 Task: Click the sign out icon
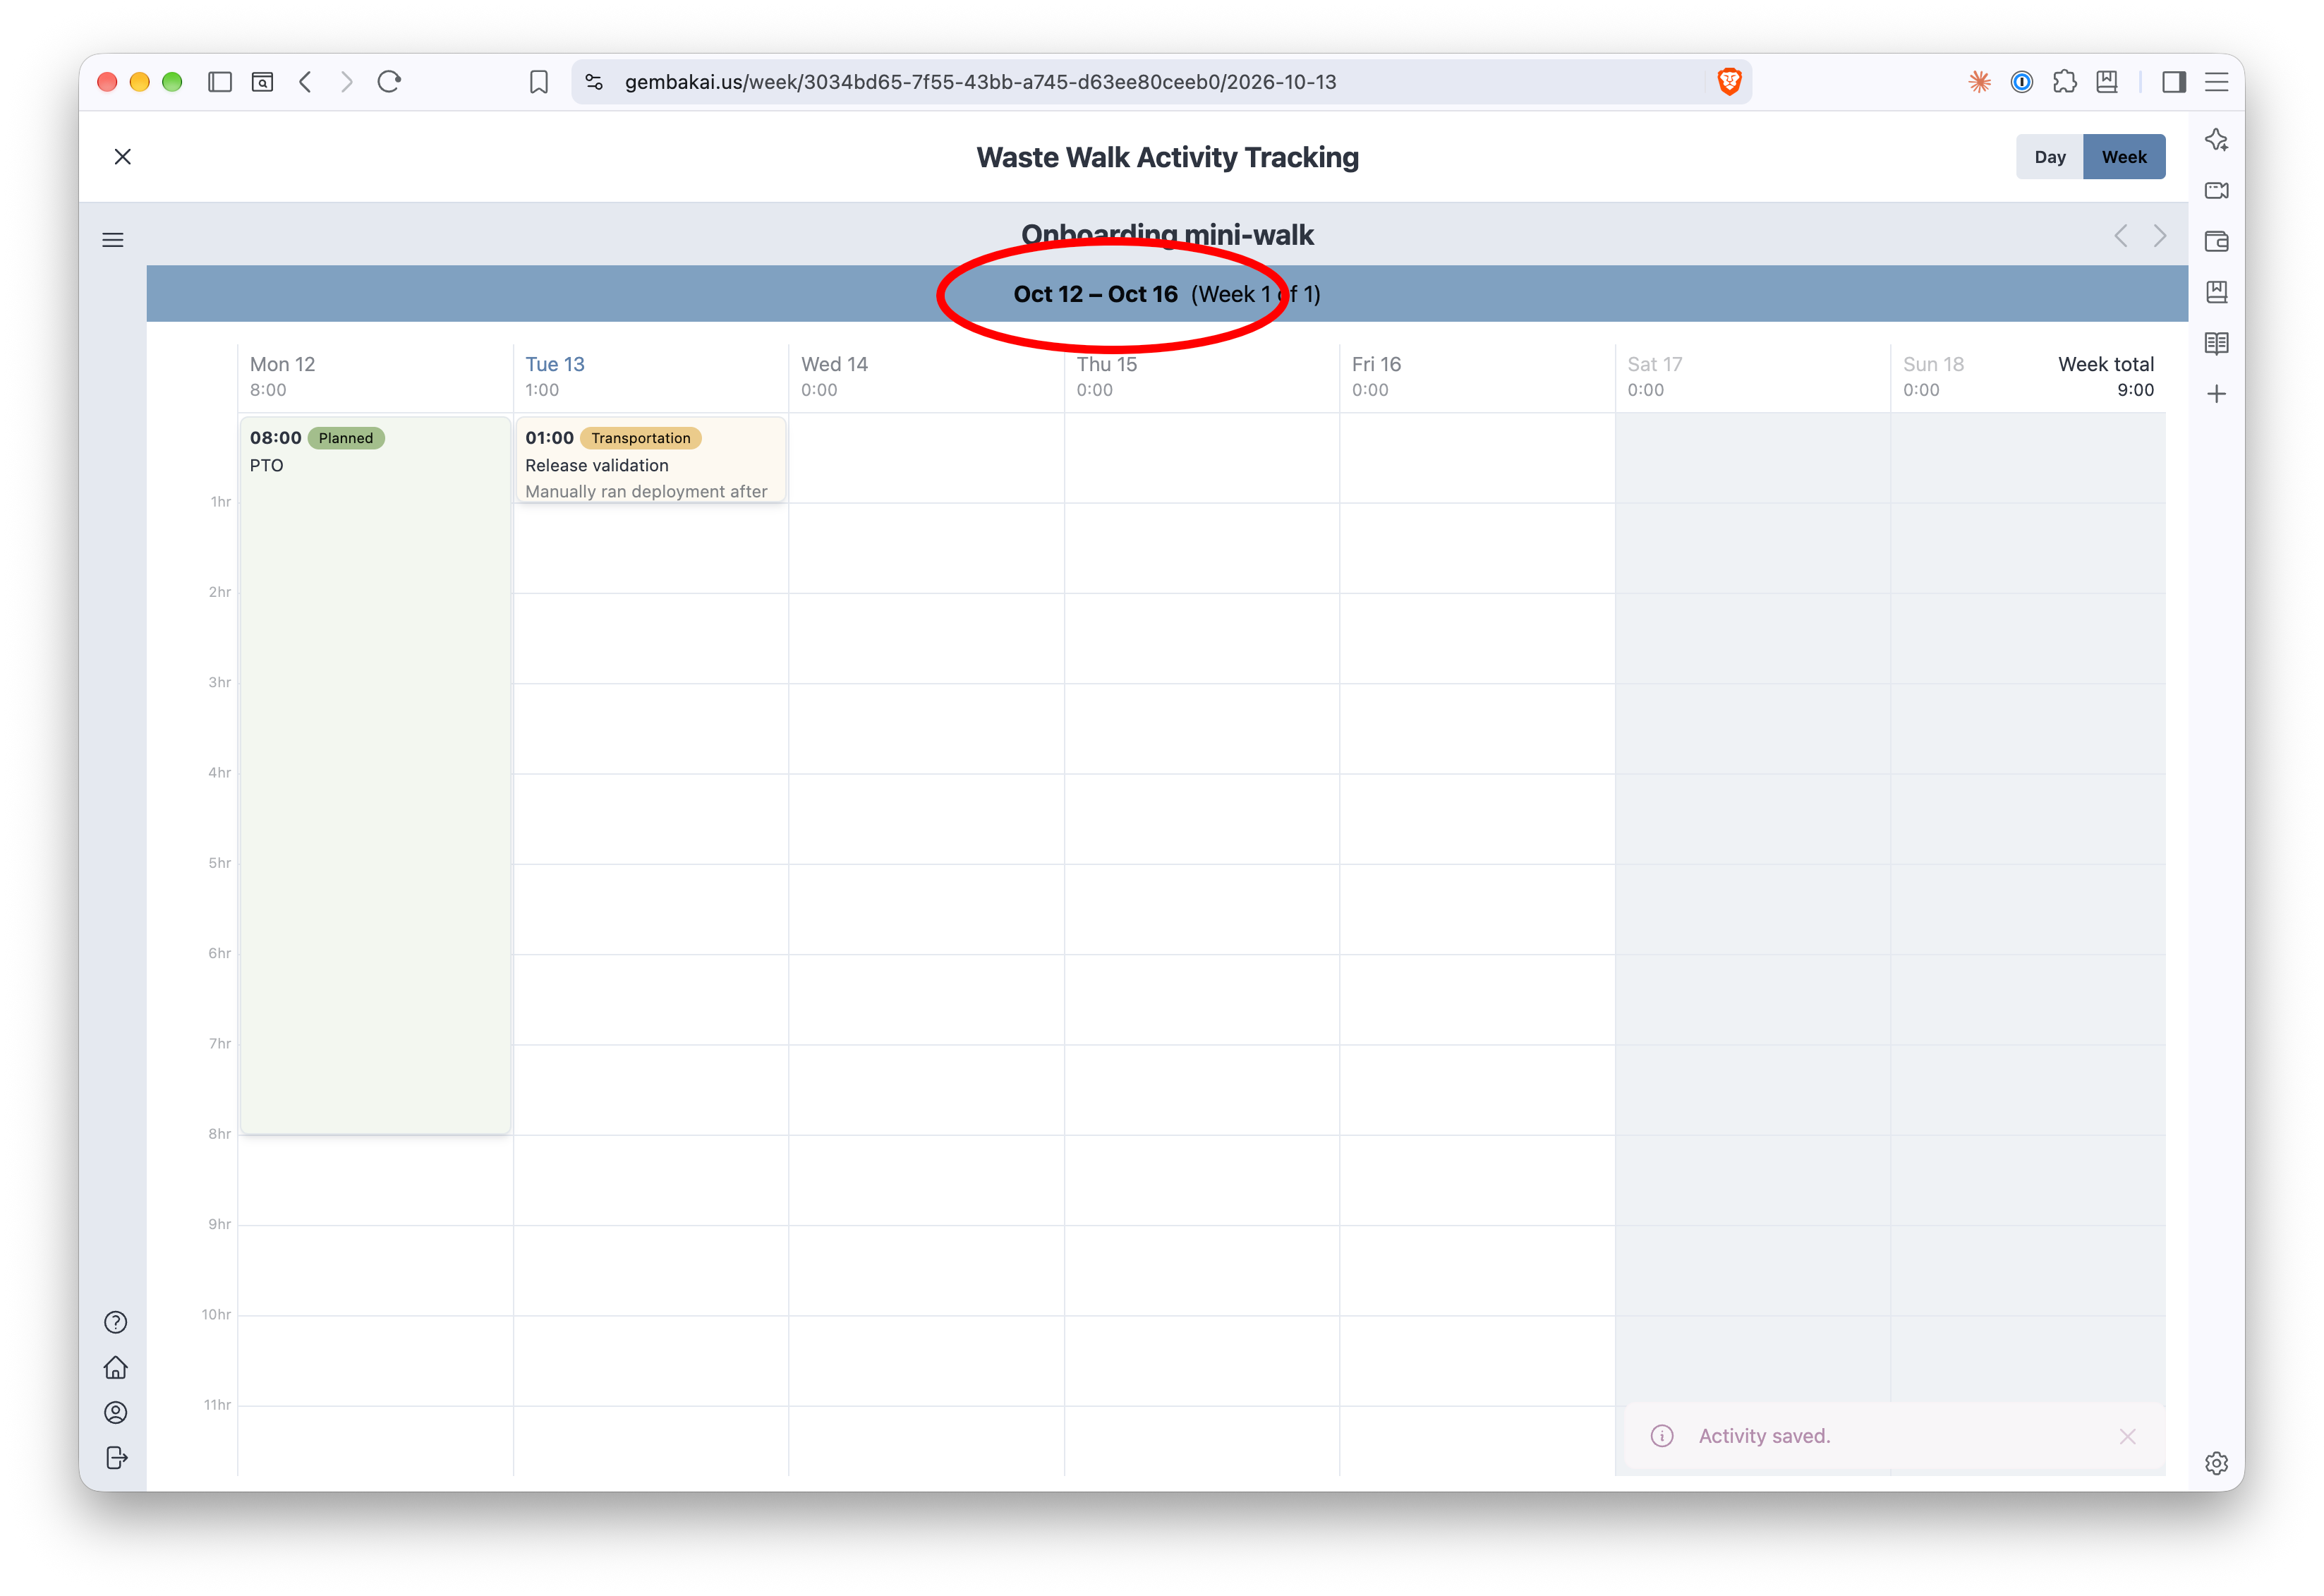click(116, 1458)
